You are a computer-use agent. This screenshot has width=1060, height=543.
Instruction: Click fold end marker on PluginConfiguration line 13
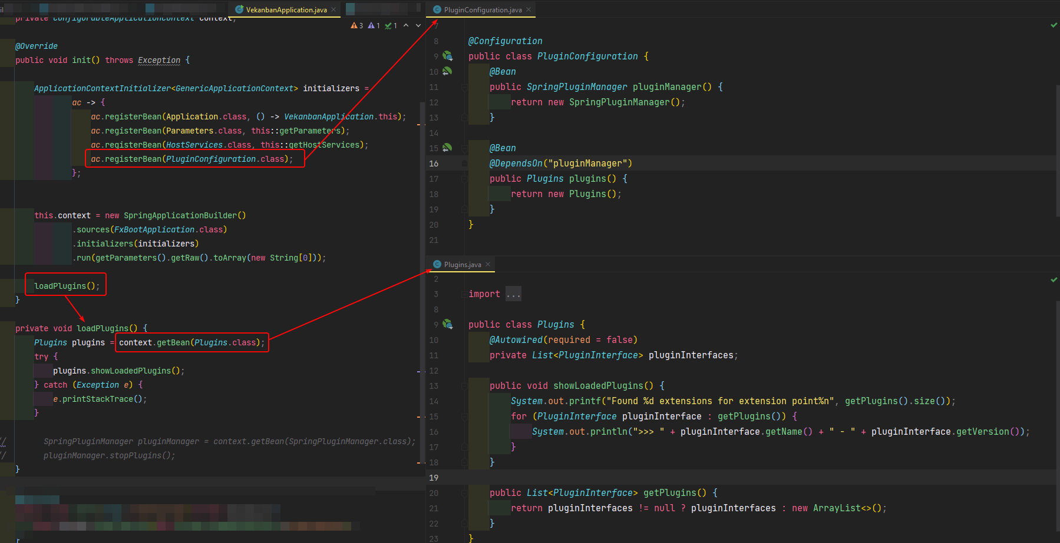(464, 118)
